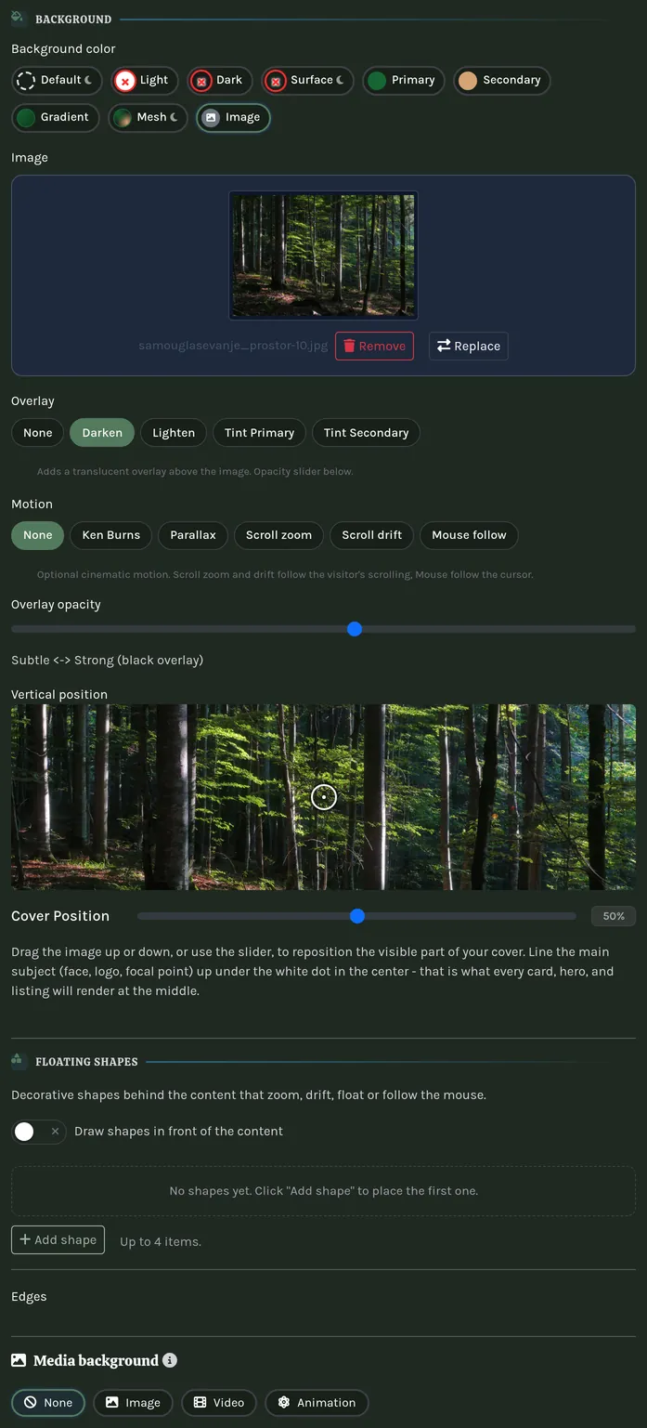647x1428 pixels.
Task: Select the Default background color
Action: click(x=58, y=80)
